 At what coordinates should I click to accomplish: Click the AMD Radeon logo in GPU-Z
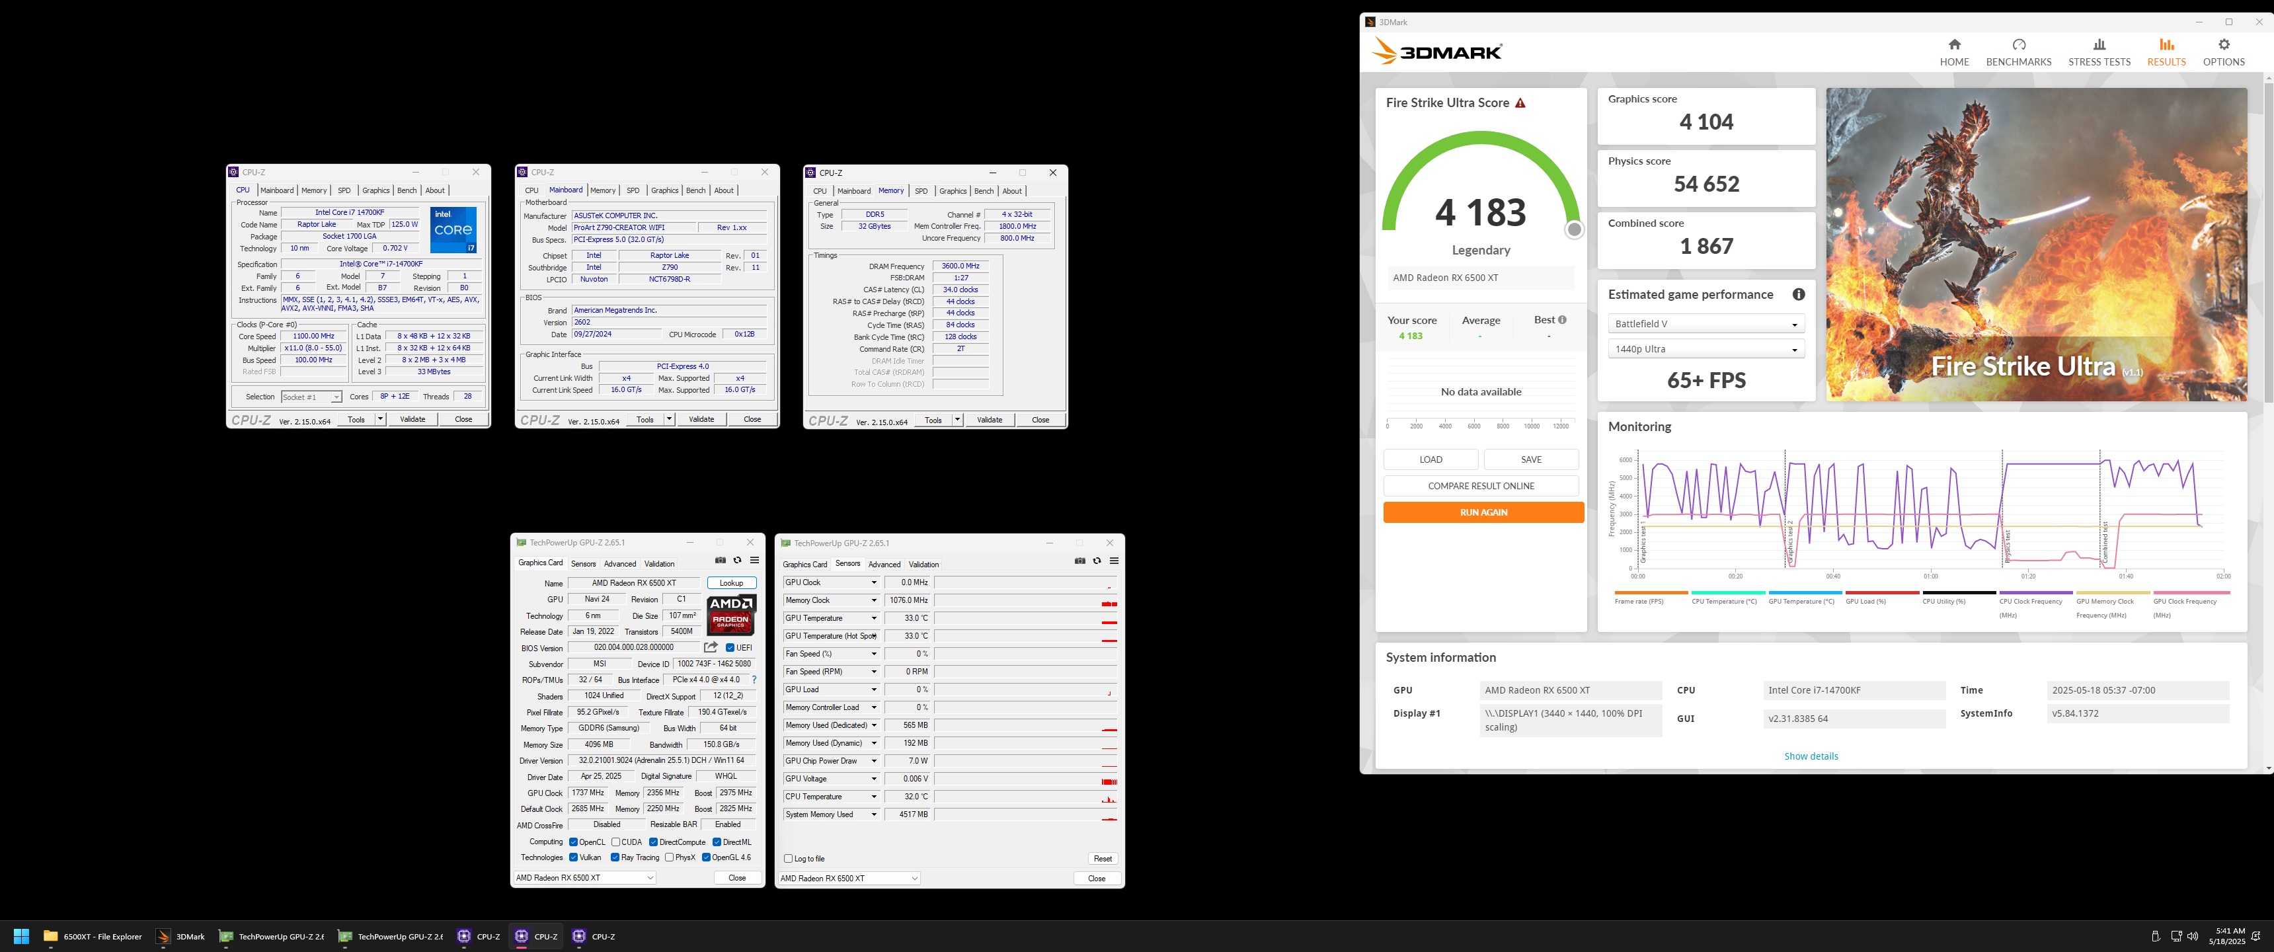(x=731, y=615)
